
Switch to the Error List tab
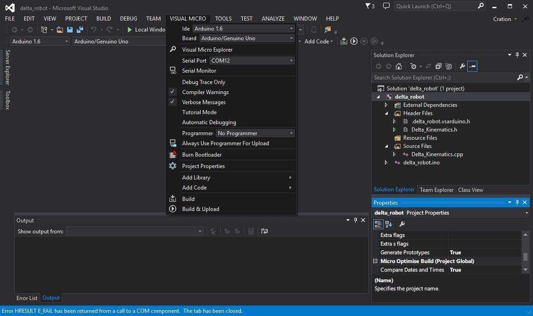[x=27, y=298]
